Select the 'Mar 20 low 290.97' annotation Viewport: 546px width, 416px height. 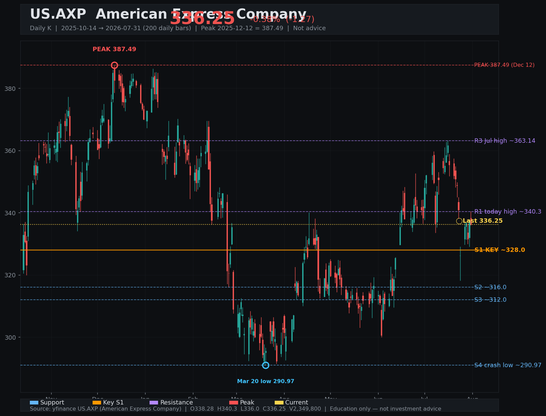(266, 381)
